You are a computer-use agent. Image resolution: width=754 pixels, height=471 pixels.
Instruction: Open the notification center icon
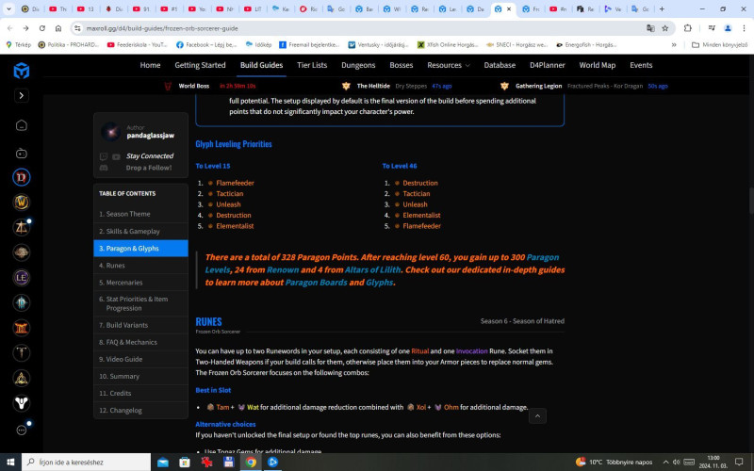(739, 462)
